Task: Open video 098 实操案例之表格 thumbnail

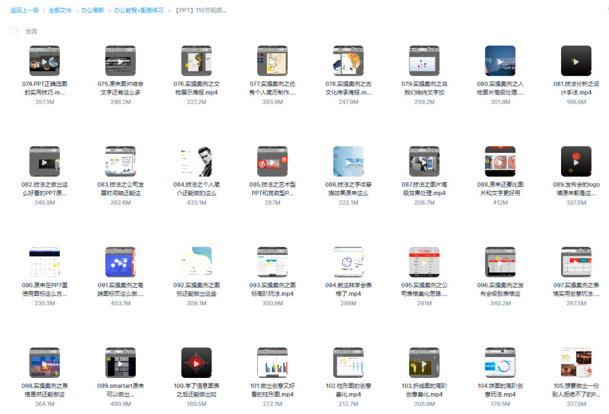Action: coord(45,362)
